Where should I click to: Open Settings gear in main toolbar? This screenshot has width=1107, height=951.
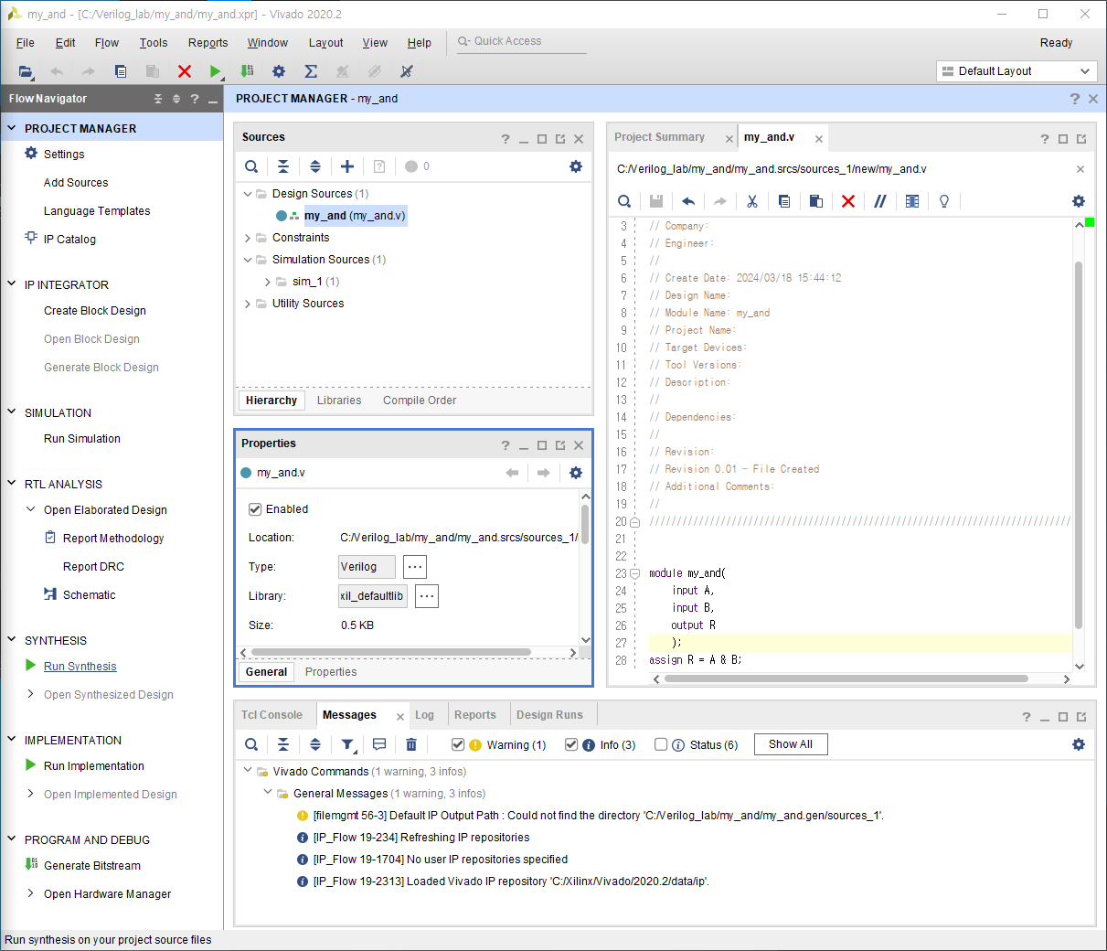click(279, 71)
